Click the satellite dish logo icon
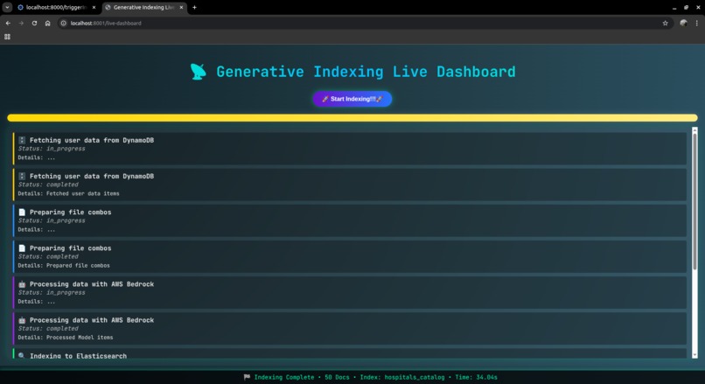705x384 pixels. pyautogui.click(x=198, y=72)
